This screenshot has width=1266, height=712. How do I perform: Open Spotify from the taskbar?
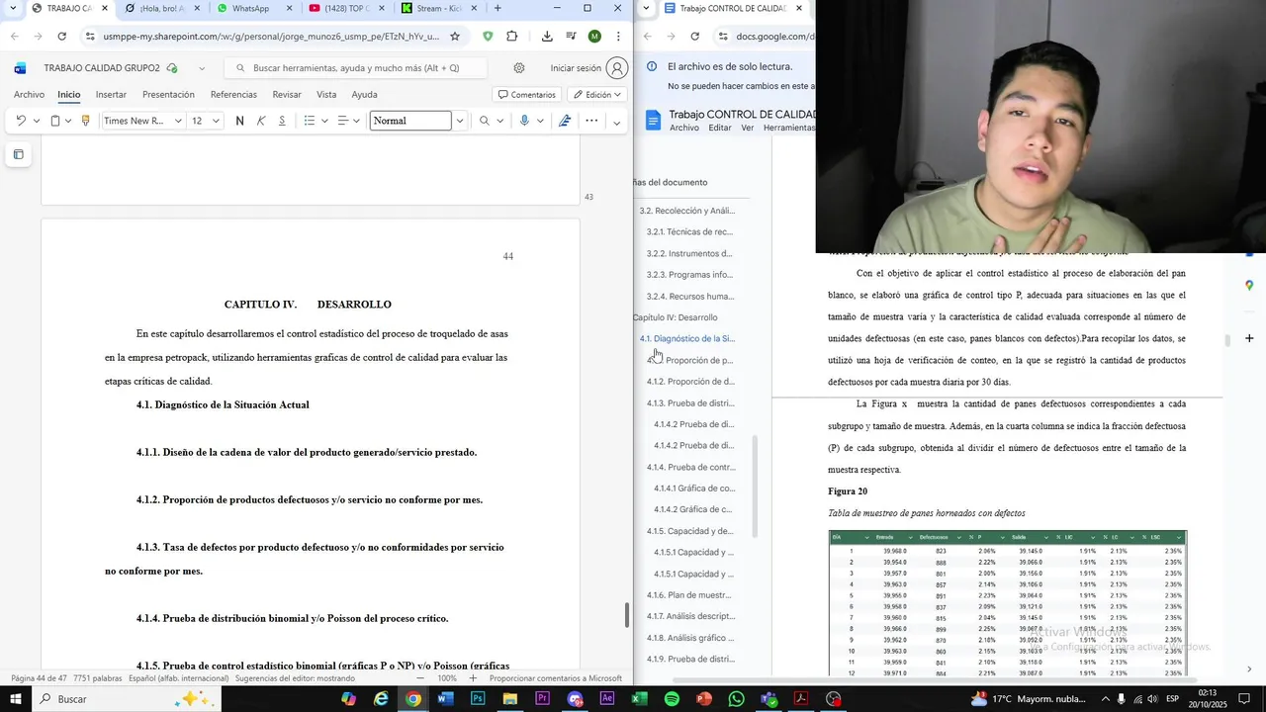tap(672, 699)
